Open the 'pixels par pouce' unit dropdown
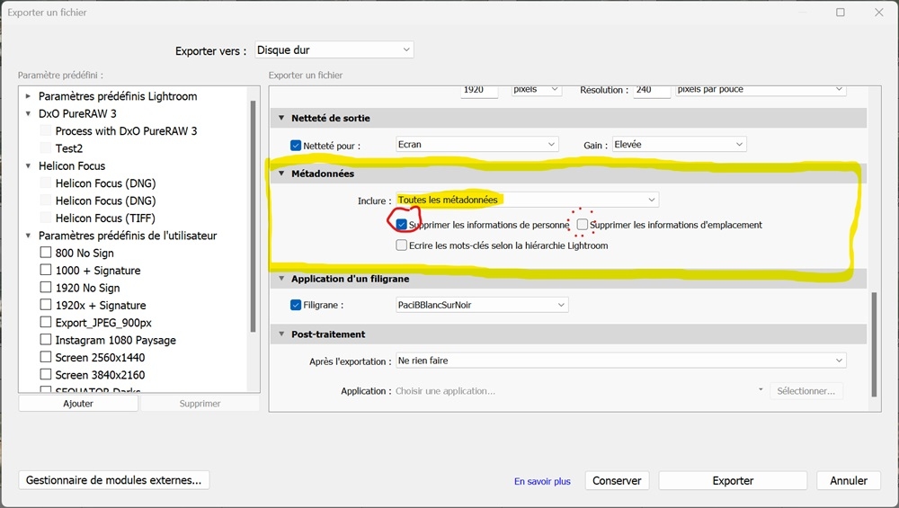 (761, 90)
